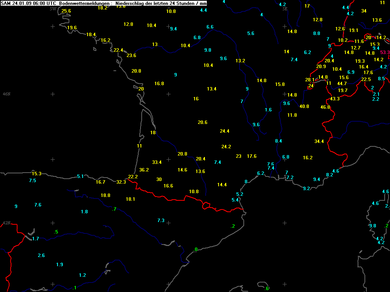
Task: Click the magenta 53.3 precipitation value
Action: (x=385, y=52)
